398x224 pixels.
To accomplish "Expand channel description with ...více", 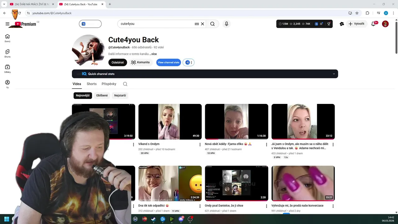I will point(153,54).
